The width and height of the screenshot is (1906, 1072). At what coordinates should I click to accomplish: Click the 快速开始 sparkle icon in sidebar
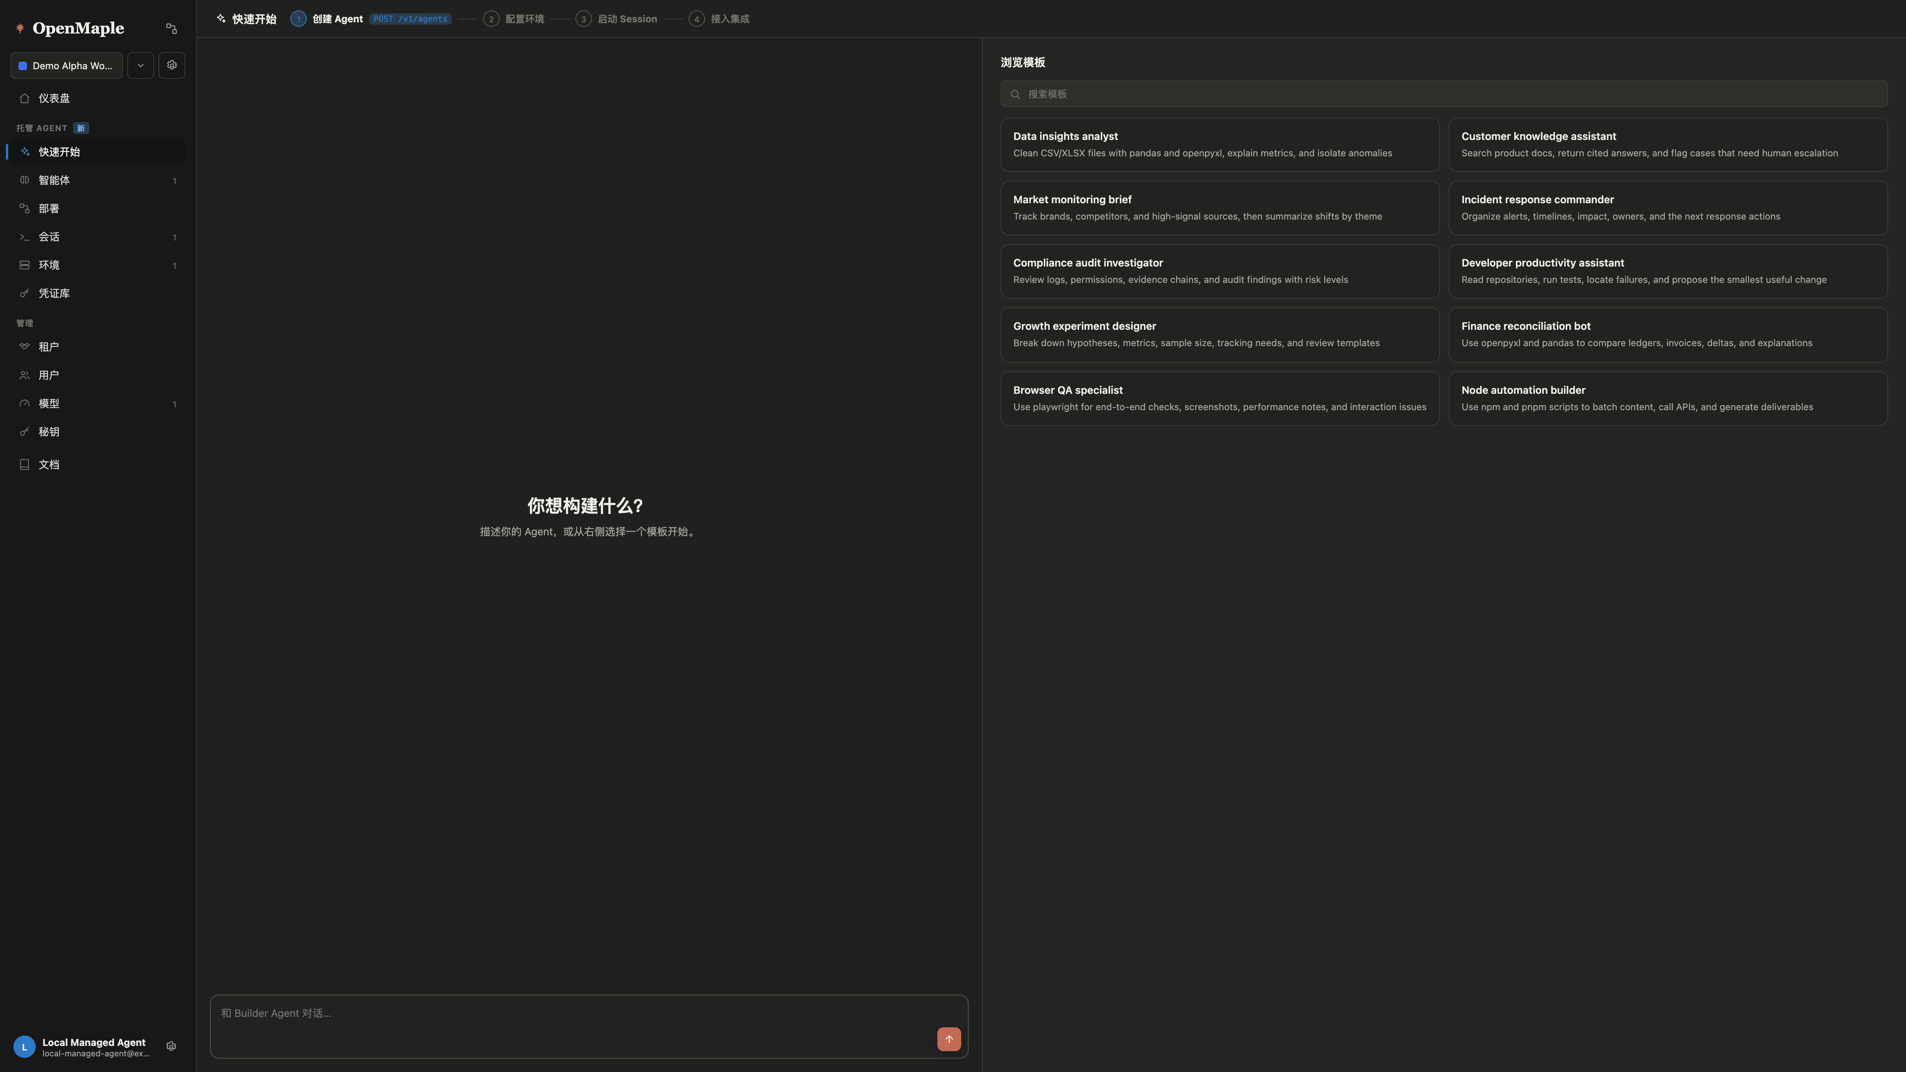pos(25,151)
